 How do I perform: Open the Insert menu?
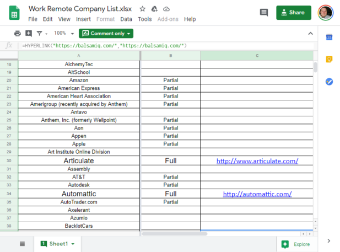[83, 19]
